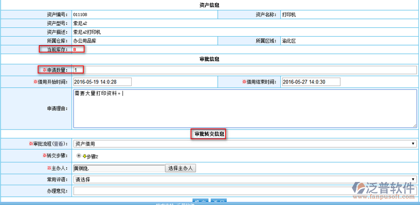Click the yellow arrow icon beside 步骤2
This screenshot has height=205, width=420.
[x=84, y=156]
